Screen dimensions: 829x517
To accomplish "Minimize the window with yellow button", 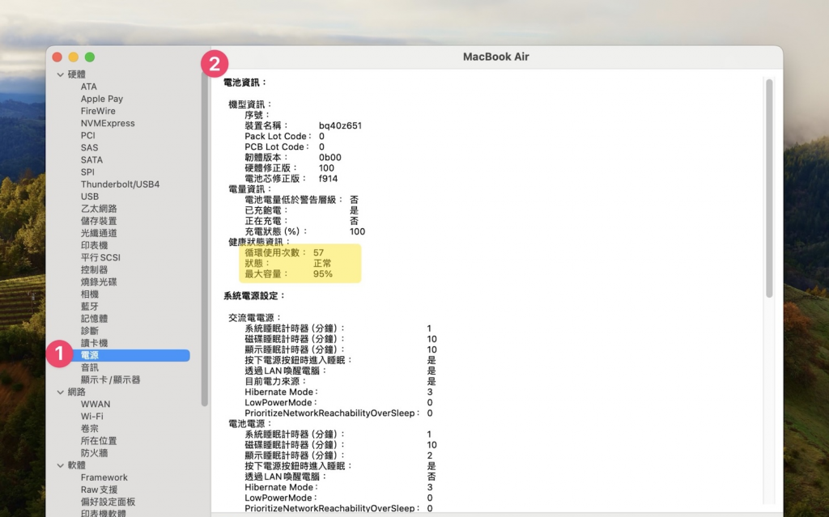I will [x=74, y=57].
